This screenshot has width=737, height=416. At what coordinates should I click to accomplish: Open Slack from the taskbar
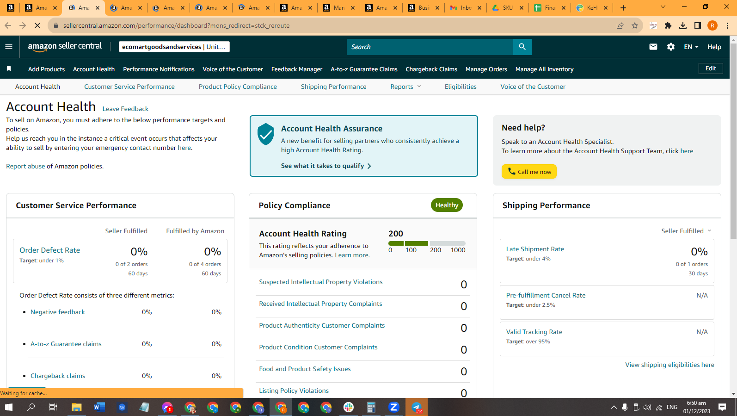(349, 407)
